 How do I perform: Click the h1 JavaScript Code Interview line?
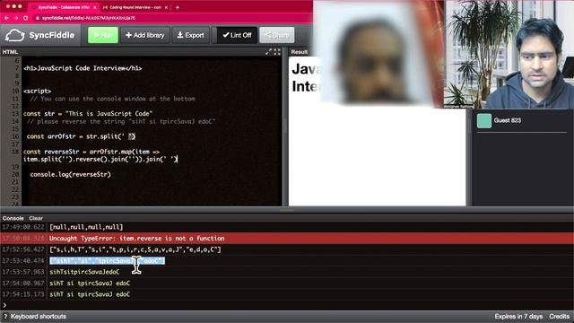83,68
